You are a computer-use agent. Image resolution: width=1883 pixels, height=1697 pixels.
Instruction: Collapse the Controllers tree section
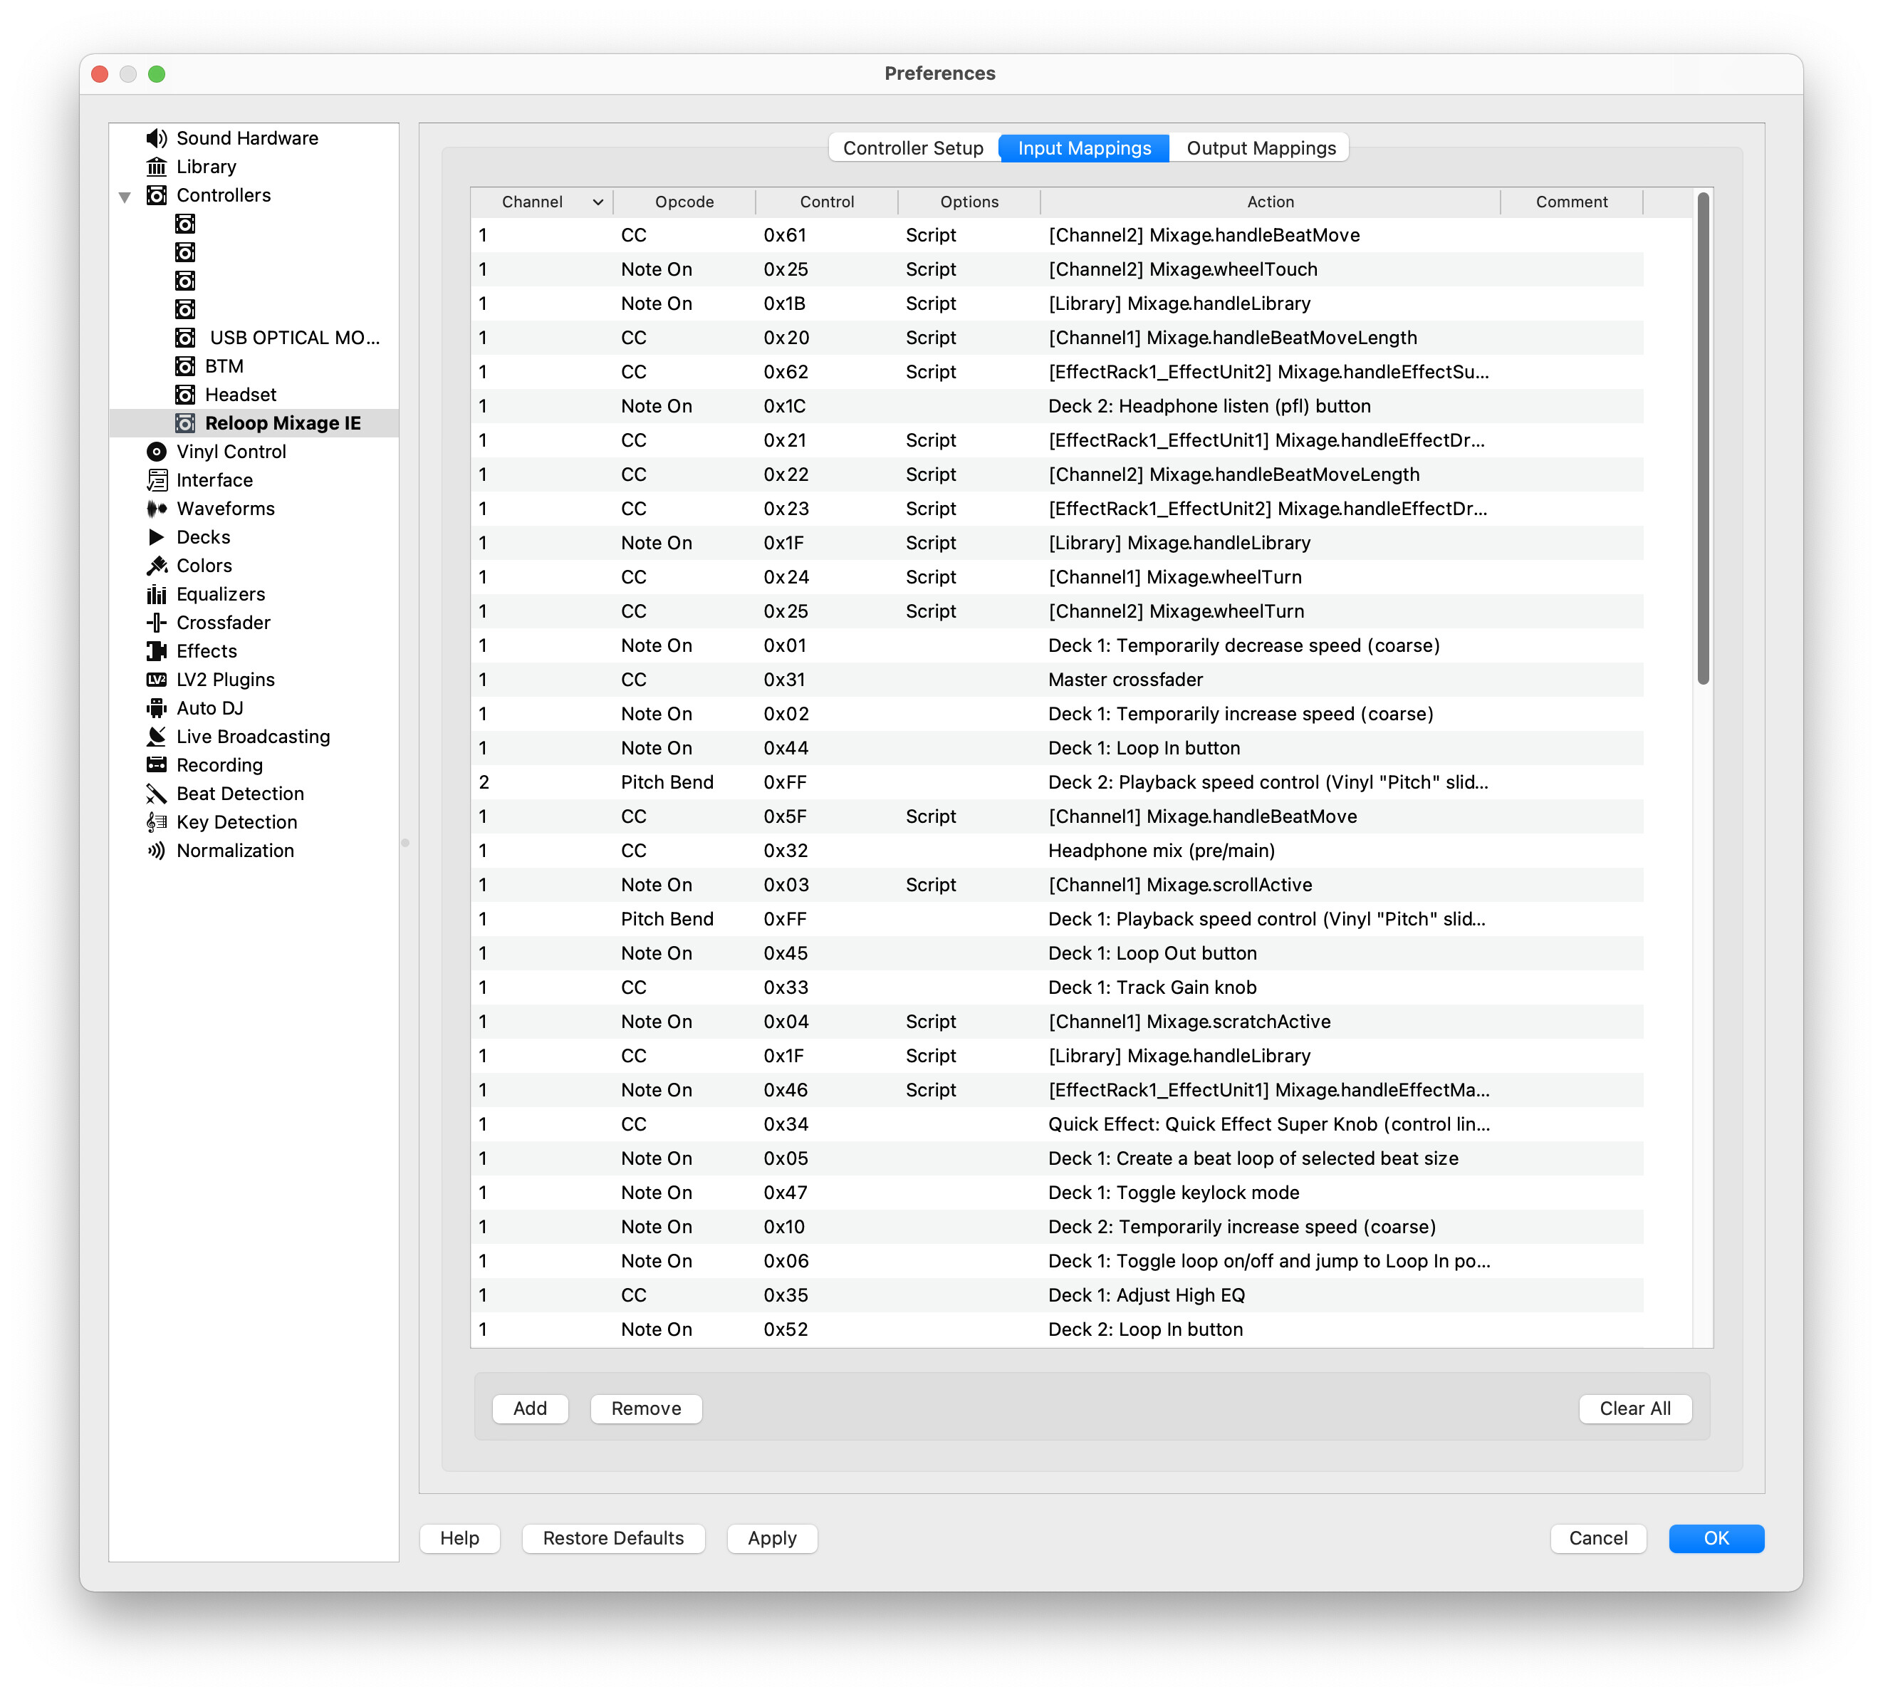125,197
